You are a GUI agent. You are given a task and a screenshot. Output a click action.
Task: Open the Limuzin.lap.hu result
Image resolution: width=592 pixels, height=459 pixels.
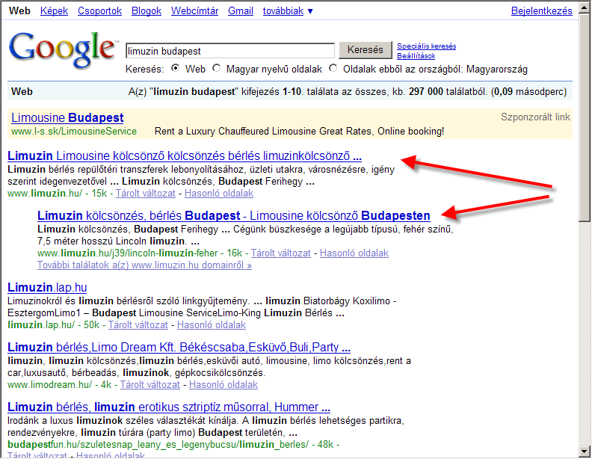point(47,288)
